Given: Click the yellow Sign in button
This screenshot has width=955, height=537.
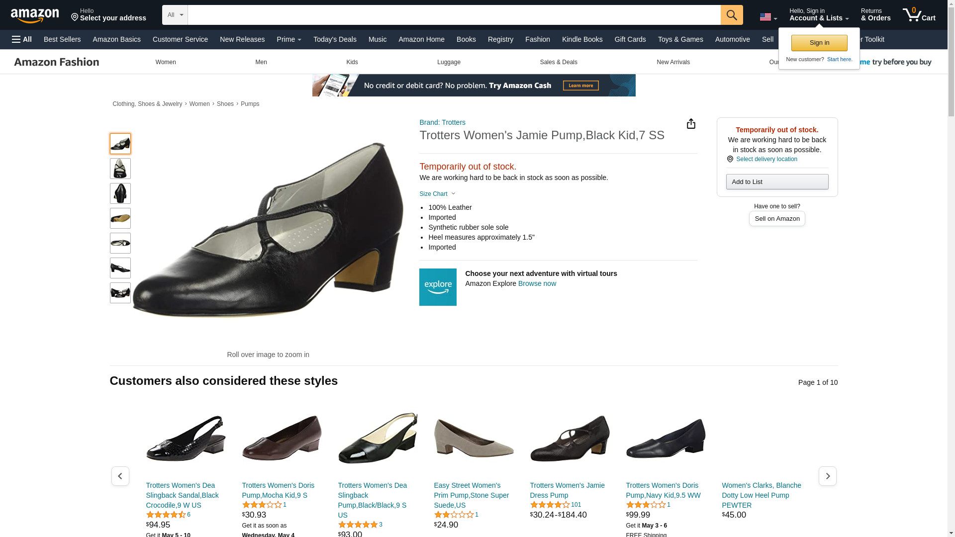Looking at the screenshot, I should click(x=819, y=43).
